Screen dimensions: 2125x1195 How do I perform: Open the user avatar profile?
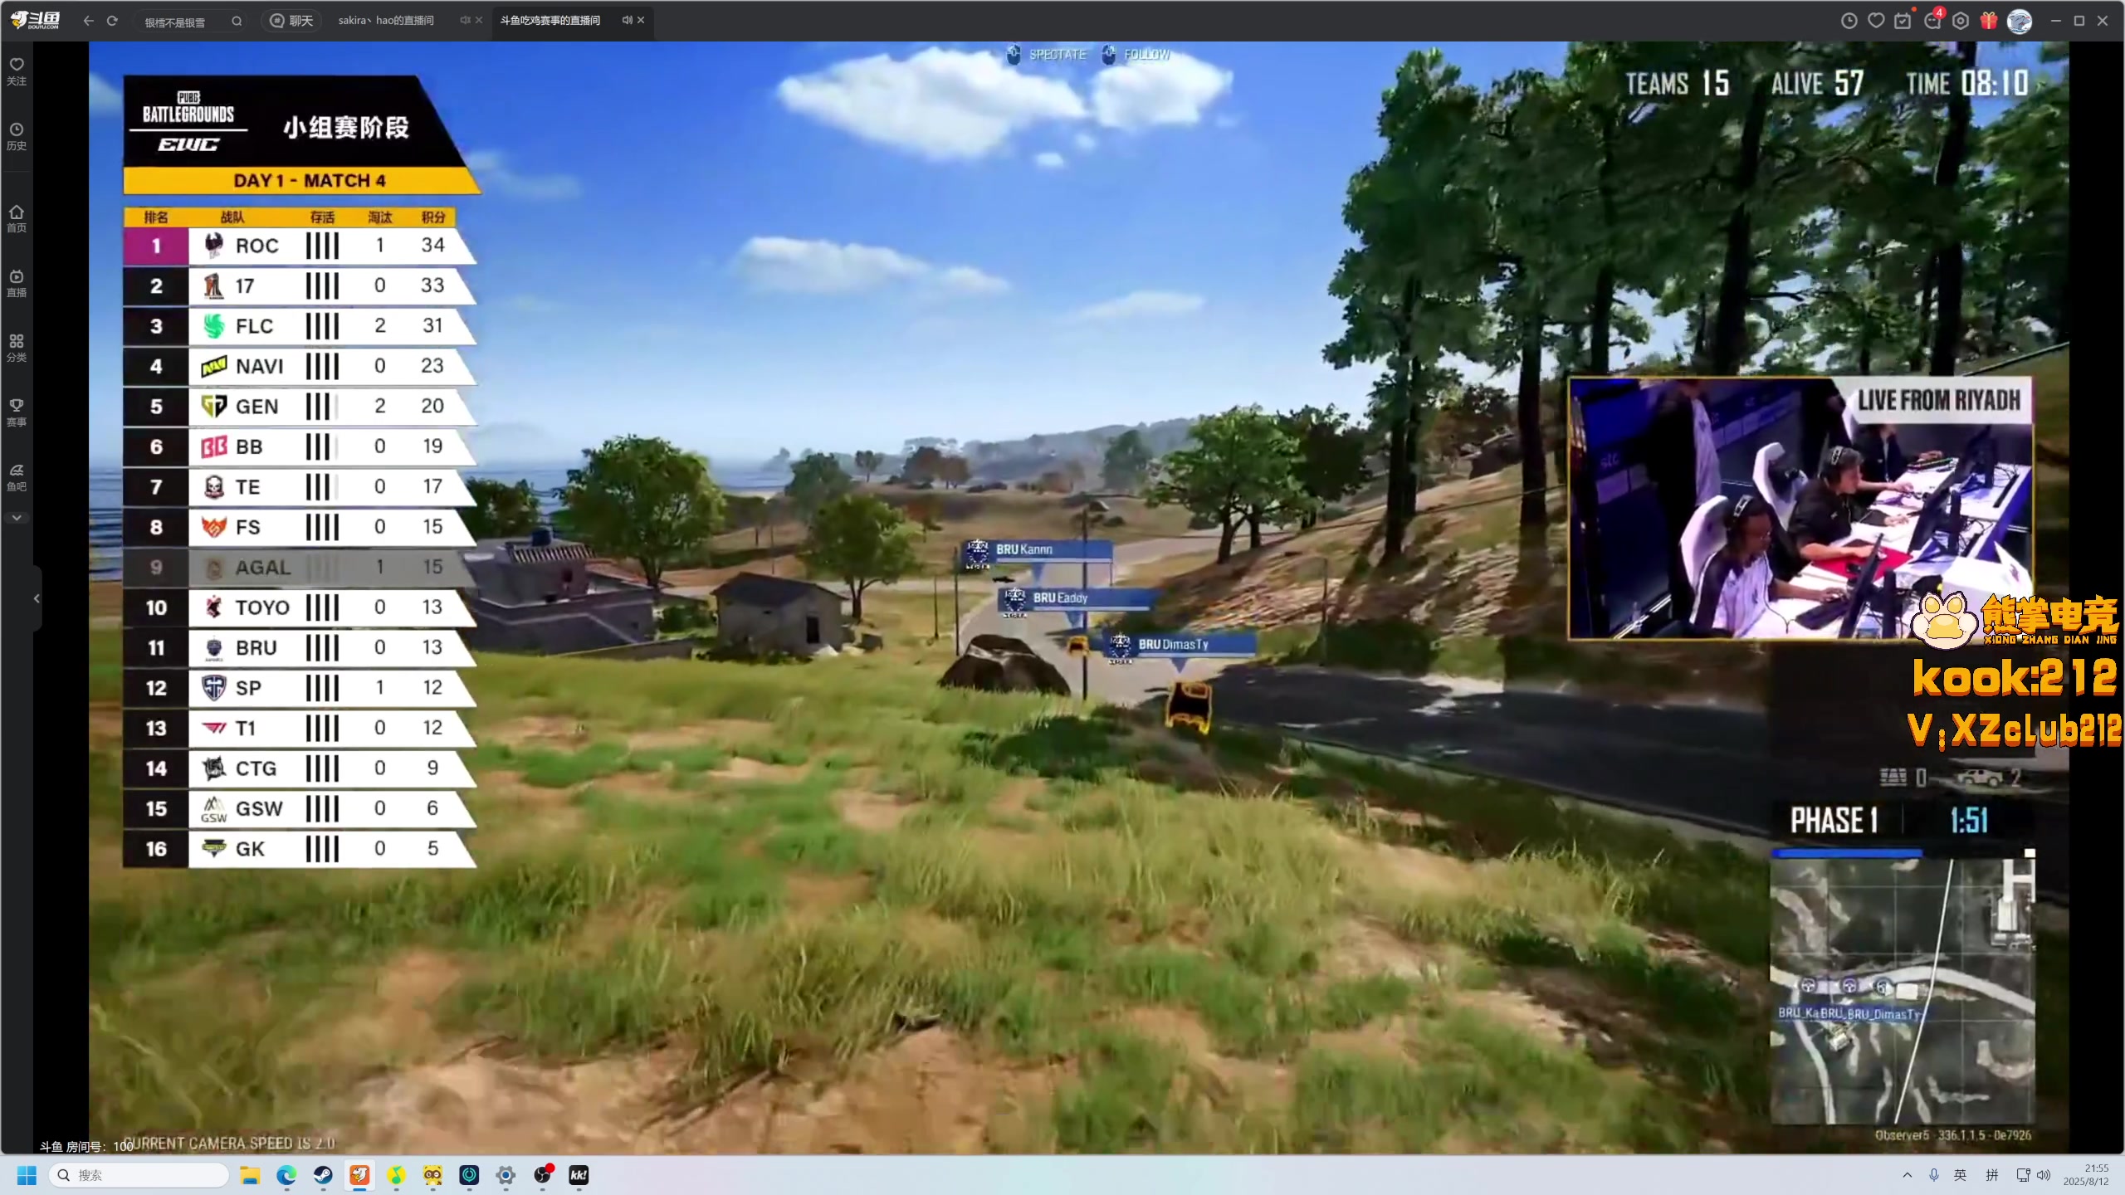pyautogui.click(x=2019, y=21)
